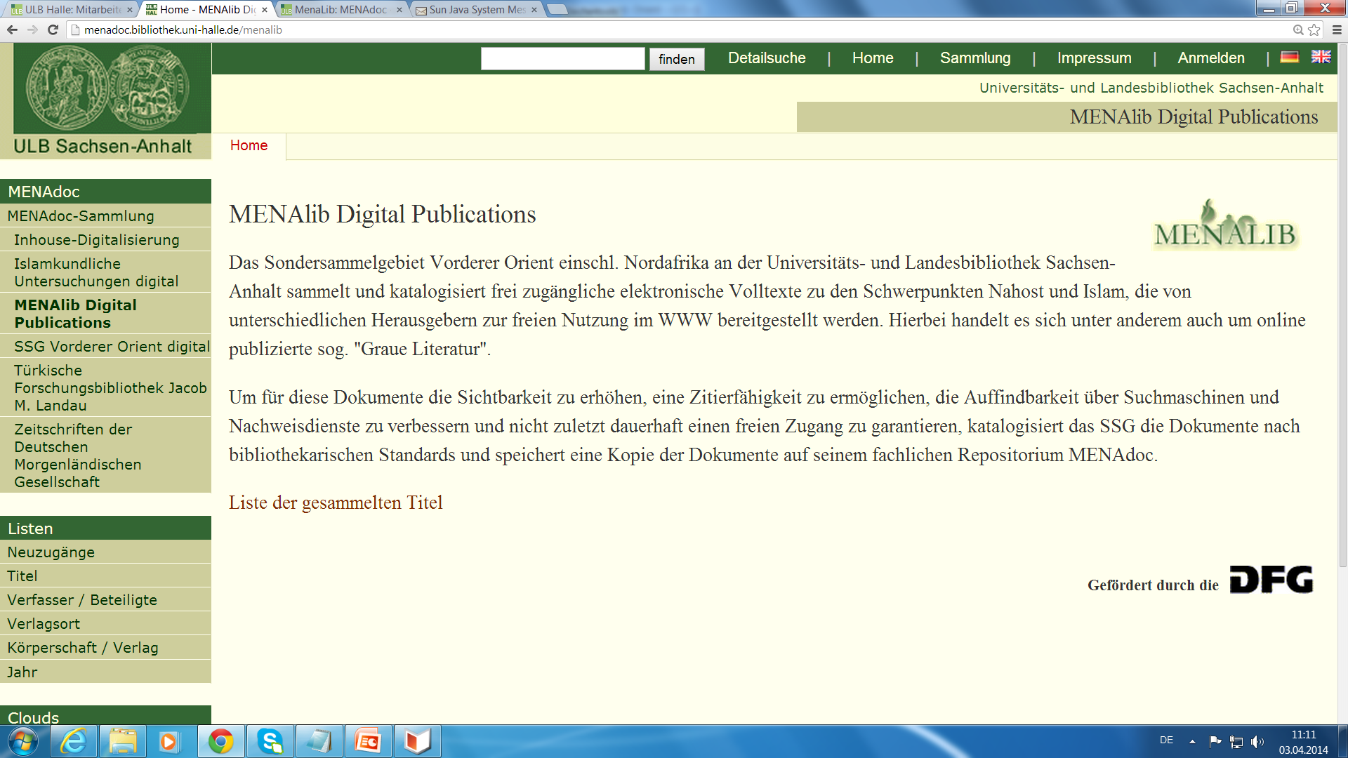The image size is (1348, 758).
Task: Click zoom magnifier icon in address bar
Action: (x=1298, y=29)
